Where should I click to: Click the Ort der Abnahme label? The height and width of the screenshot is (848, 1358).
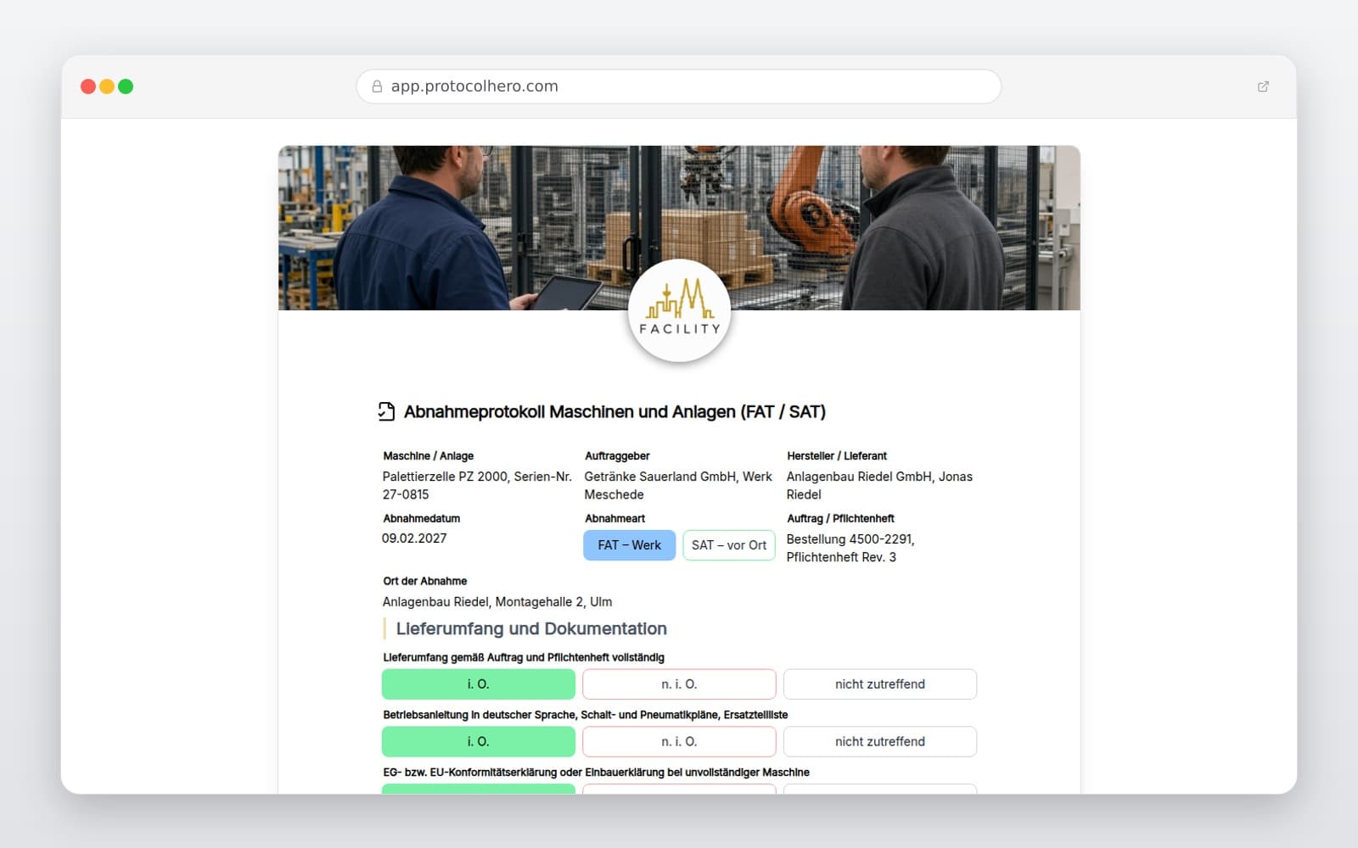tap(425, 581)
